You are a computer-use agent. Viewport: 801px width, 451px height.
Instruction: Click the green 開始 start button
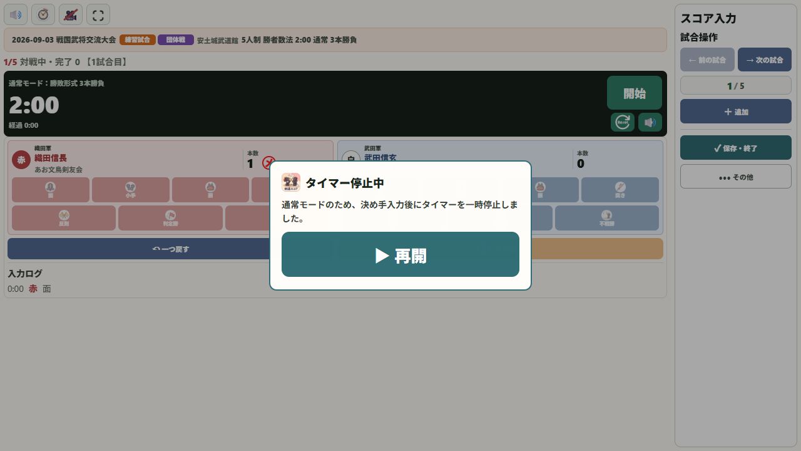[x=635, y=93]
